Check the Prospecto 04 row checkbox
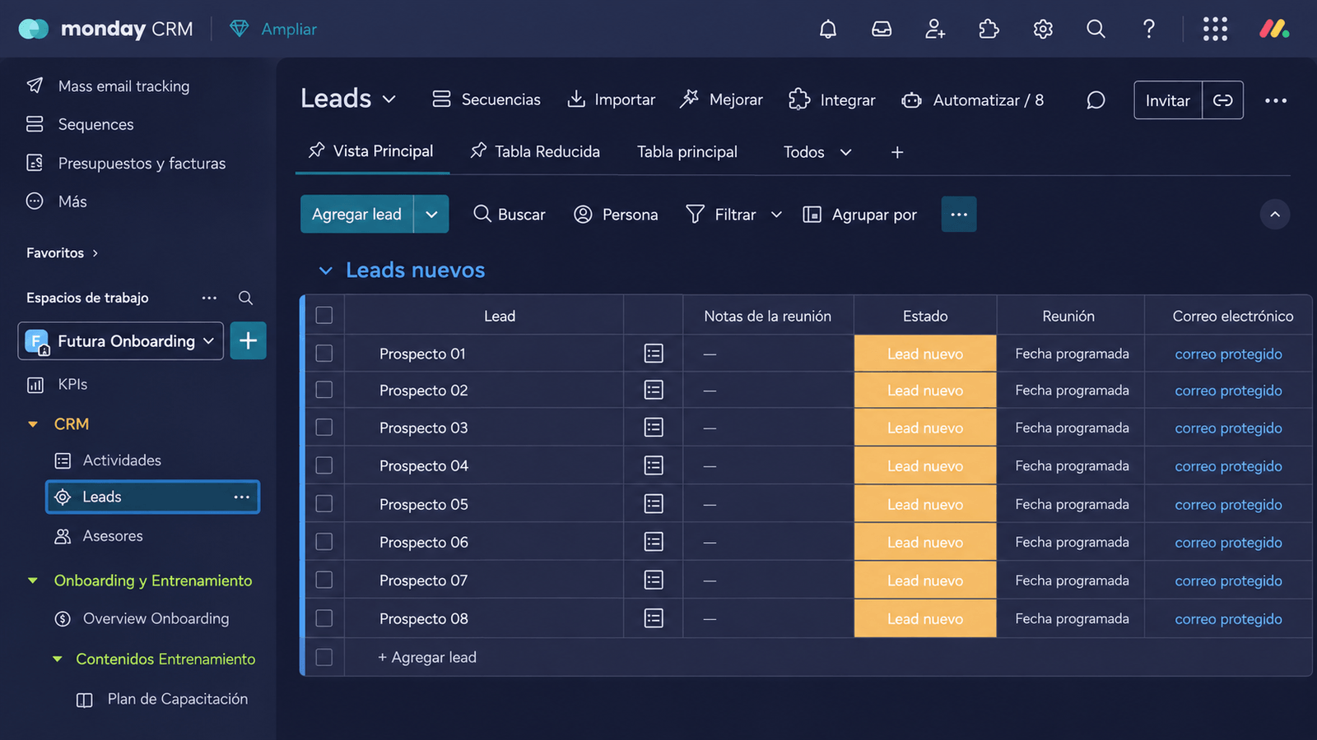Image resolution: width=1317 pixels, height=740 pixels. point(324,465)
